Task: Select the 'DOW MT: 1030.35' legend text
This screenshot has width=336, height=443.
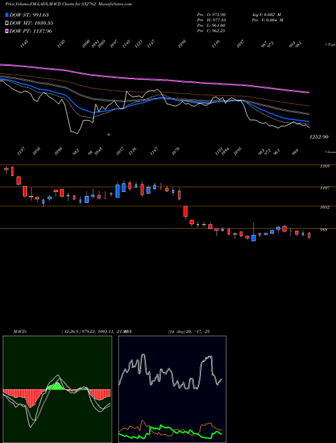Action: click(32, 23)
